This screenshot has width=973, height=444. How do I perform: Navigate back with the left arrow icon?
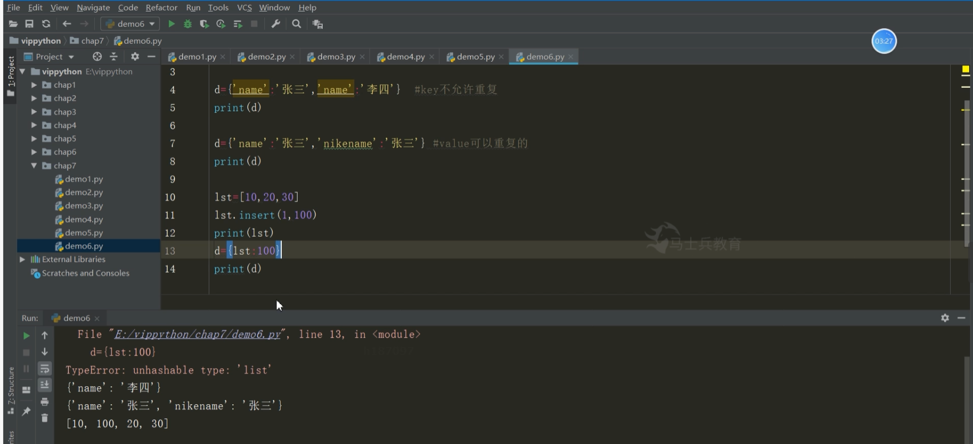click(67, 24)
